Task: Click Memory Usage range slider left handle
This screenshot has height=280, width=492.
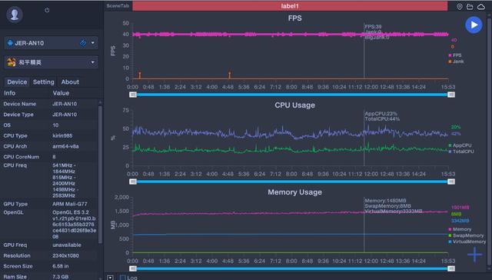Action: [x=133, y=268]
